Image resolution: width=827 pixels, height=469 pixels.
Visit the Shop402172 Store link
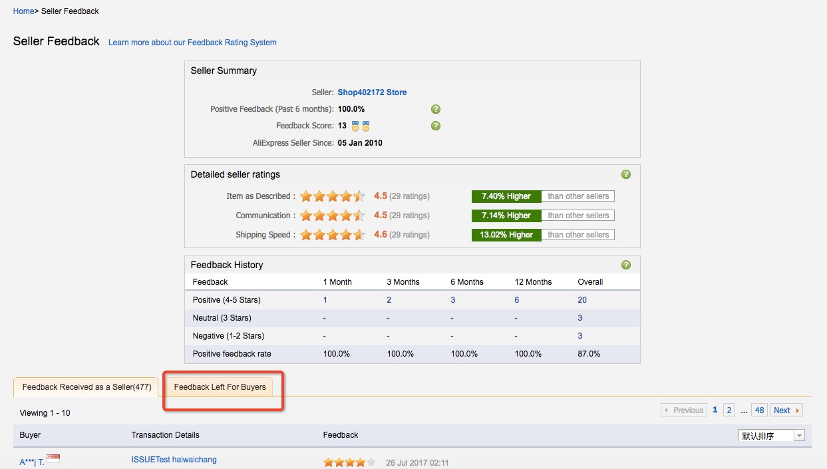[372, 92]
